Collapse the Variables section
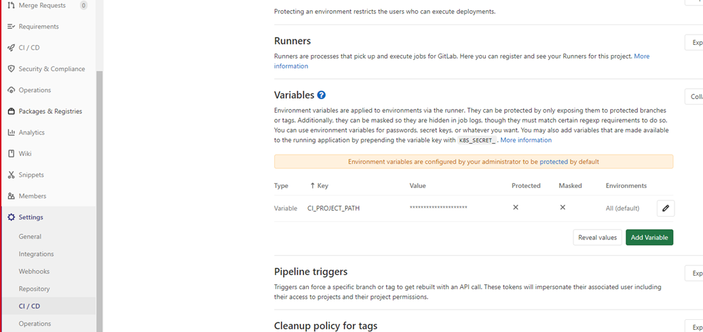The image size is (703, 332). (695, 96)
